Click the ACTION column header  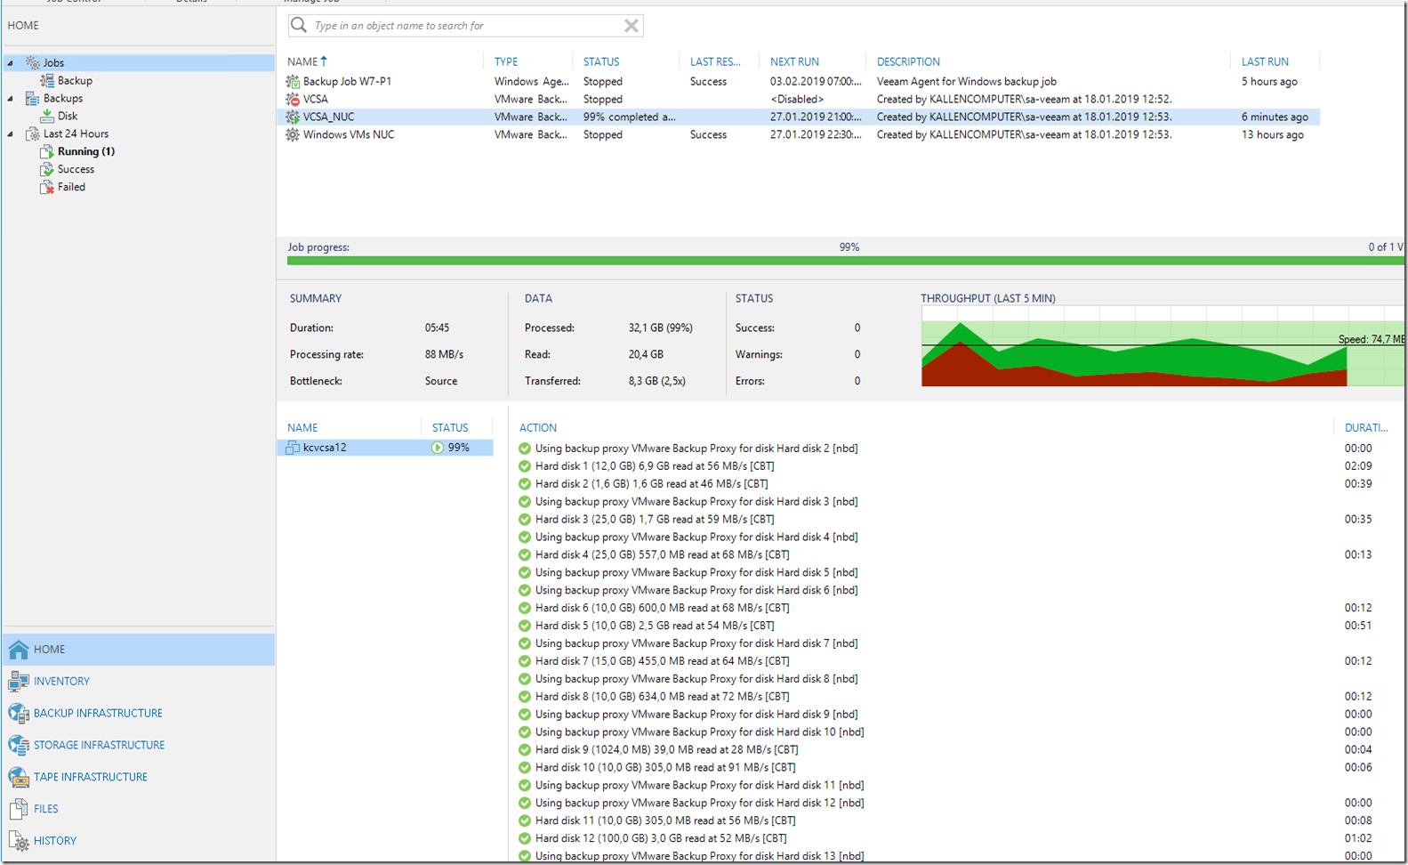[x=538, y=428]
